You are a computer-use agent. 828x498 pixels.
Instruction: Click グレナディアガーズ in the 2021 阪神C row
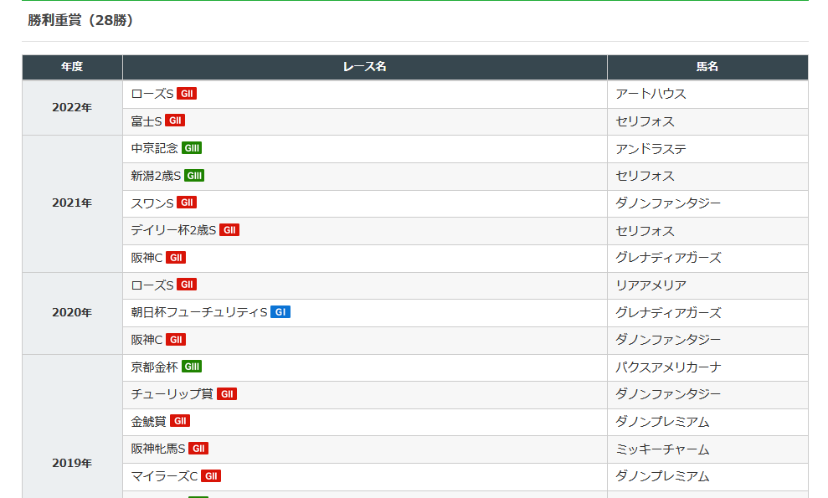(668, 258)
